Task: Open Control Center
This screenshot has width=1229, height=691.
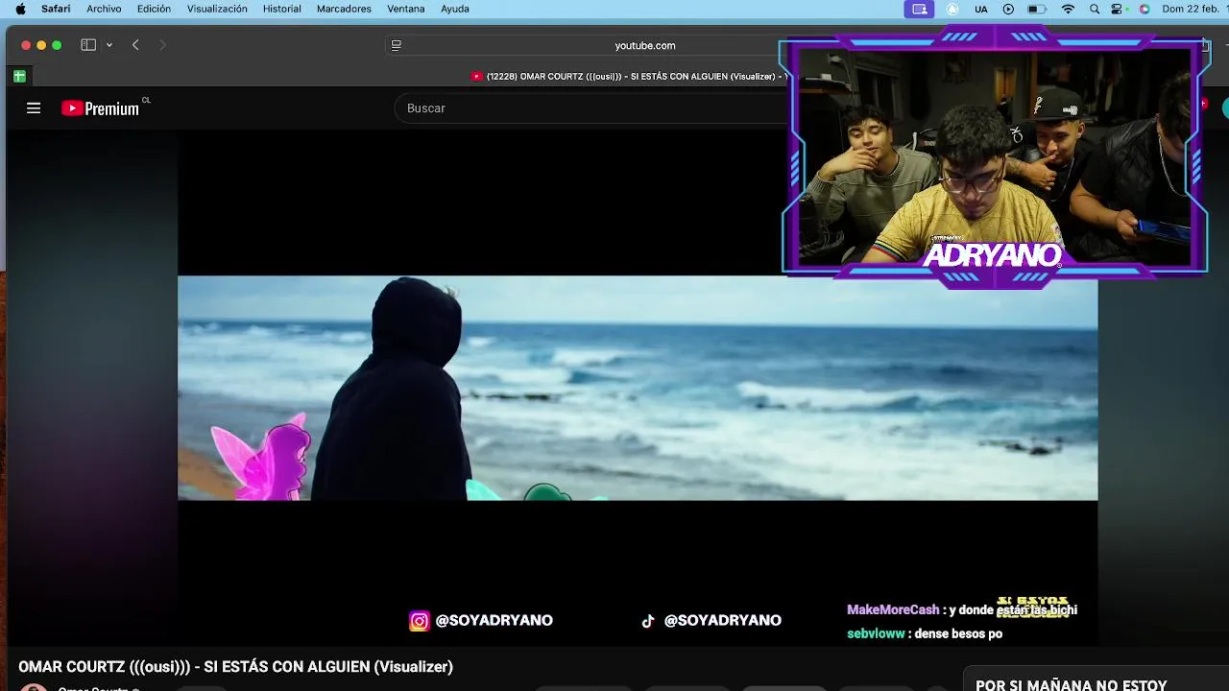Action: [1119, 9]
